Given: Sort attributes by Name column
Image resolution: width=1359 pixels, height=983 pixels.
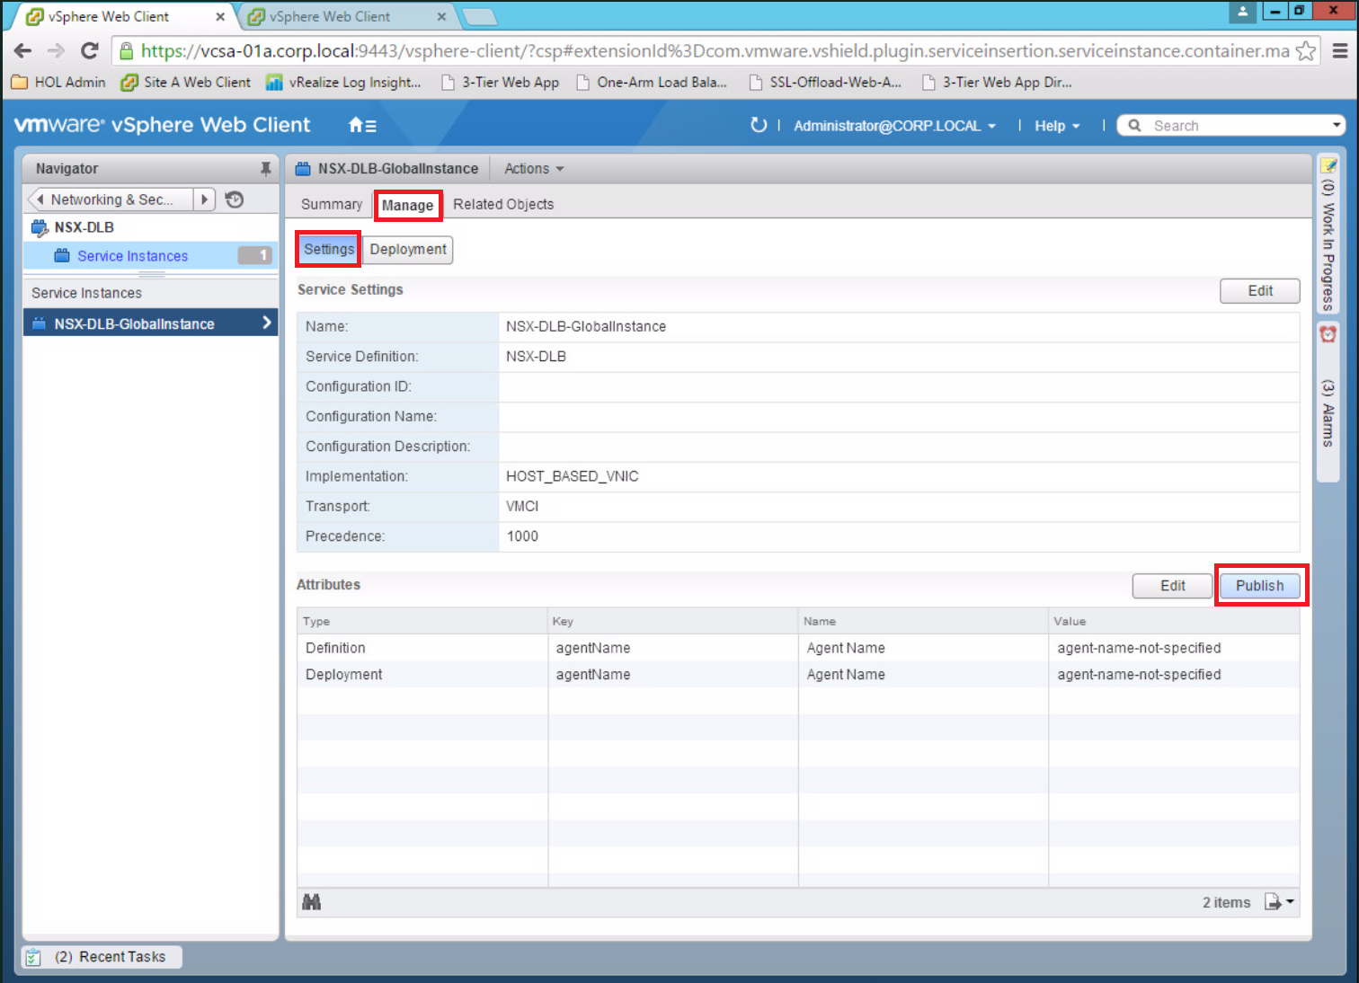Looking at the screenshot, I should click(923, 621).
